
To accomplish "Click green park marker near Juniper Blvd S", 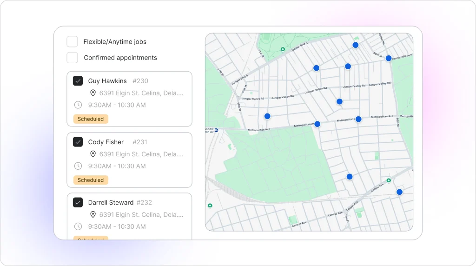I will coord(283,49).
